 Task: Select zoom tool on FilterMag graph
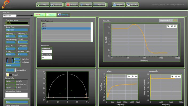(171, 26)
